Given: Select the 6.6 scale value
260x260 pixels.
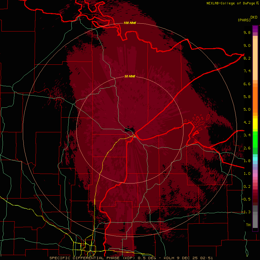Looking at the screenshot, I should 247,84.
